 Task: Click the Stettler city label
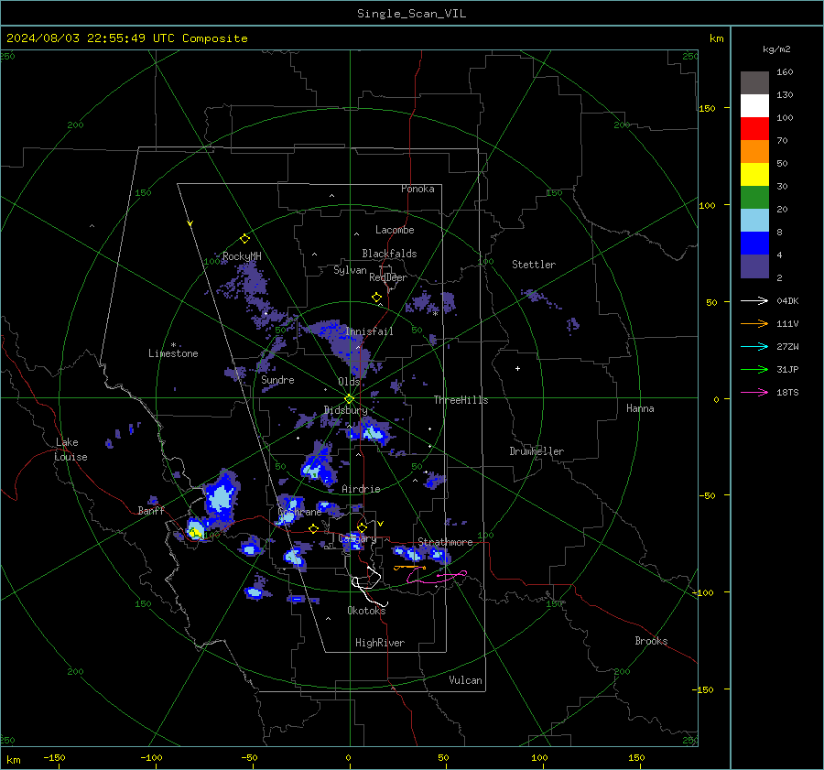[534, 265]
